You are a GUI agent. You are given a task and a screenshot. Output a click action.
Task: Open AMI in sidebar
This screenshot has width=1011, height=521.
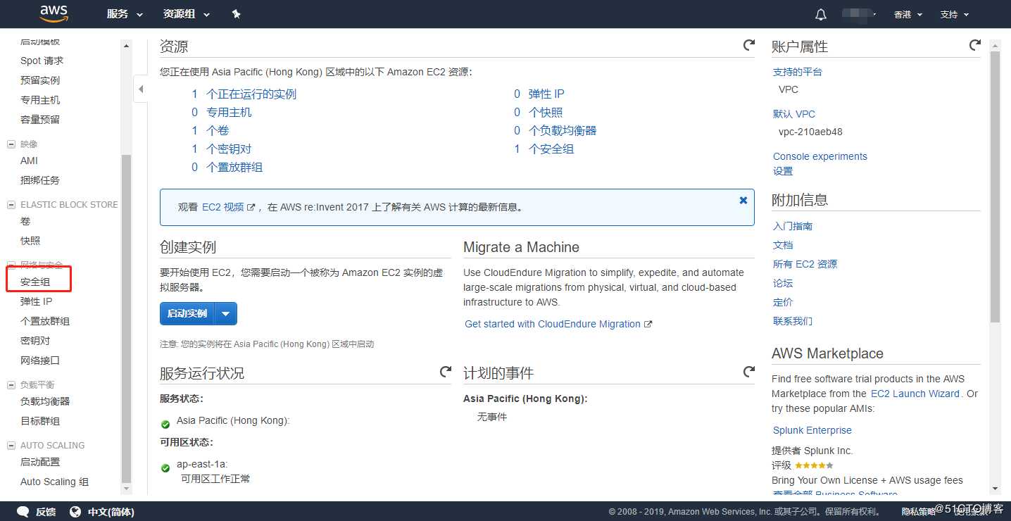29,161
